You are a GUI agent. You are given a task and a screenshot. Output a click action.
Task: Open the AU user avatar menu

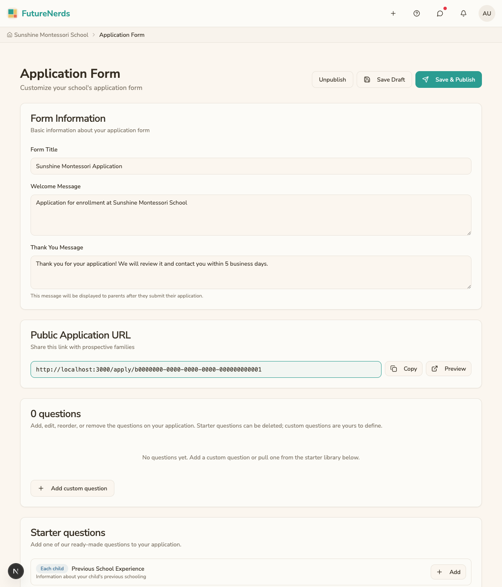click(x=487, y=13)
